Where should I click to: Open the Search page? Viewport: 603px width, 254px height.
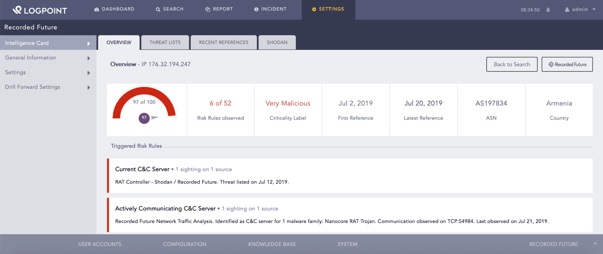170,9
